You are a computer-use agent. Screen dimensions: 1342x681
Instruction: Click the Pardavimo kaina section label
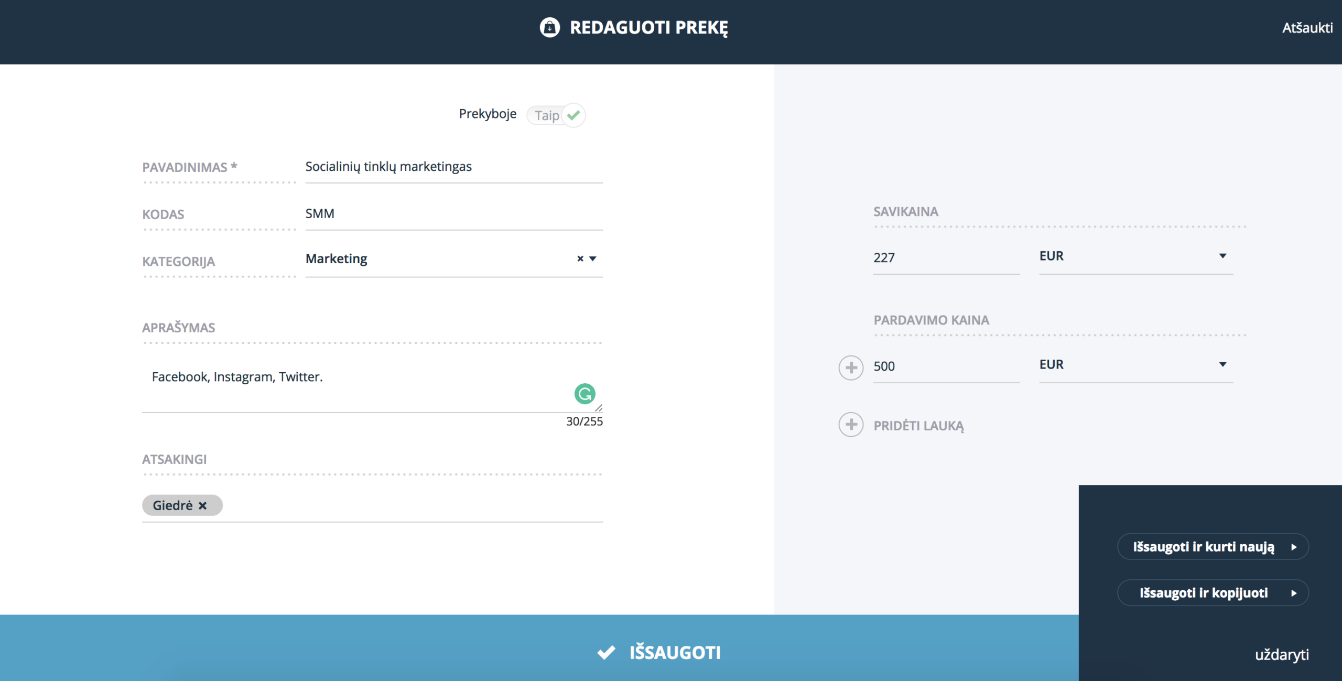tap(932, 320)
